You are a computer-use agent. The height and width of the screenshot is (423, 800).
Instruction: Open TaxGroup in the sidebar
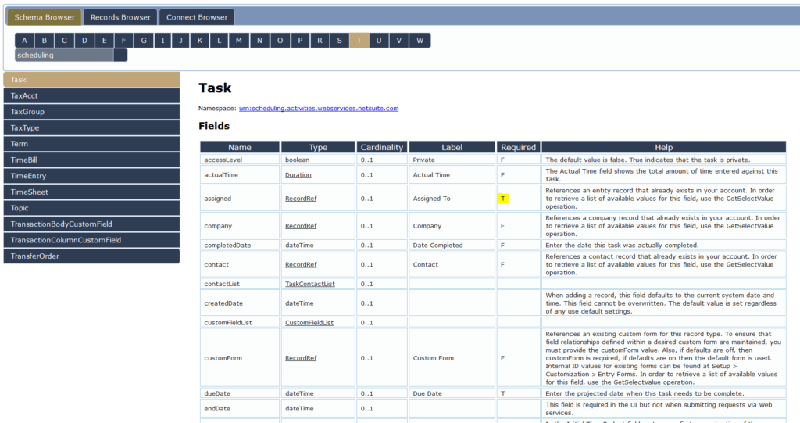(x=92, y=112)
